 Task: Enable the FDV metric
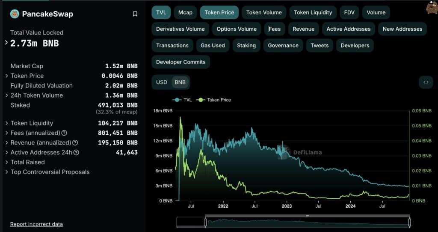349,12
